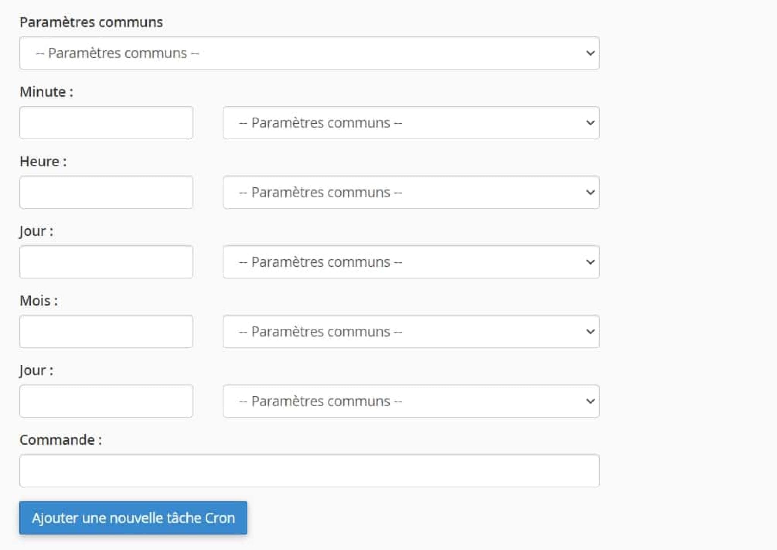The height and width of the screenshot is (550, 777).
Task: Click the chevron arrow on Heure dropdown
Action: coord(590,192)
